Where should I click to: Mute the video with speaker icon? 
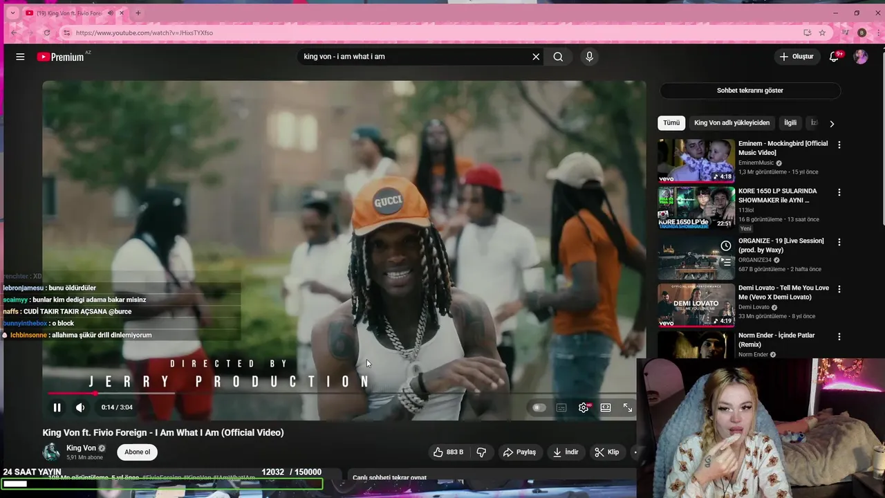[x=80, y=407]
